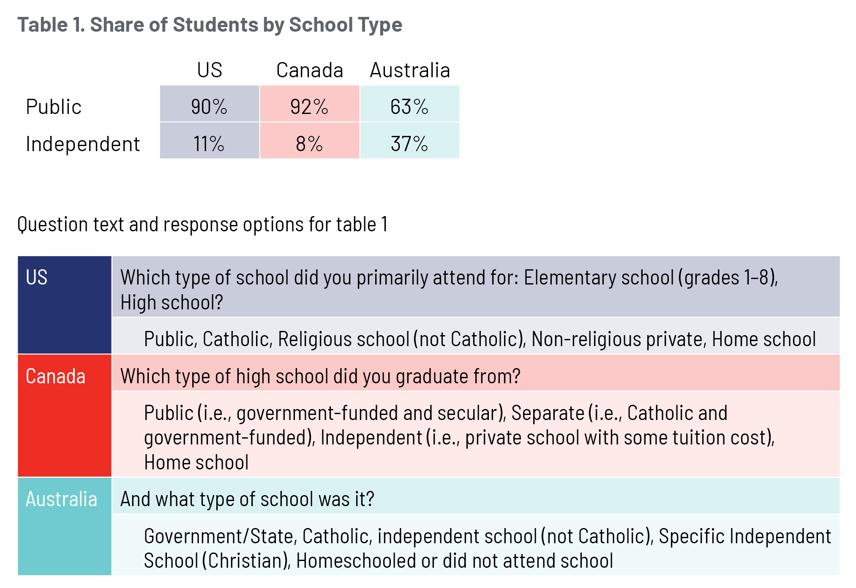Click the Canada Public 92% cell
Screen dimensions: 856x588
point(309,106)
